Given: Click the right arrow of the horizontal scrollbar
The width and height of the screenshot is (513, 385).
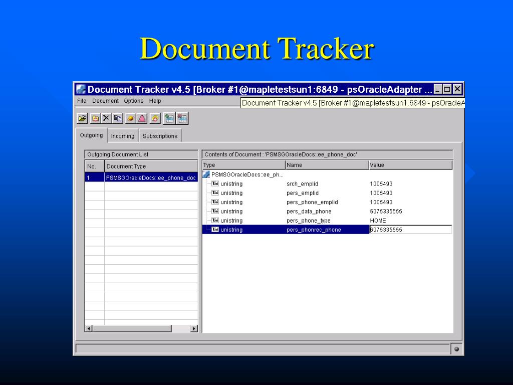Looking at the screenshot, I should [194, 328].
